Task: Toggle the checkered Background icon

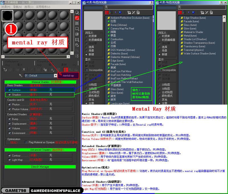Action: pyautogui.click(x=77, y=23)
